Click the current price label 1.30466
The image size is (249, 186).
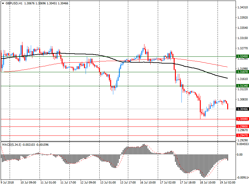tap(242, 109)
